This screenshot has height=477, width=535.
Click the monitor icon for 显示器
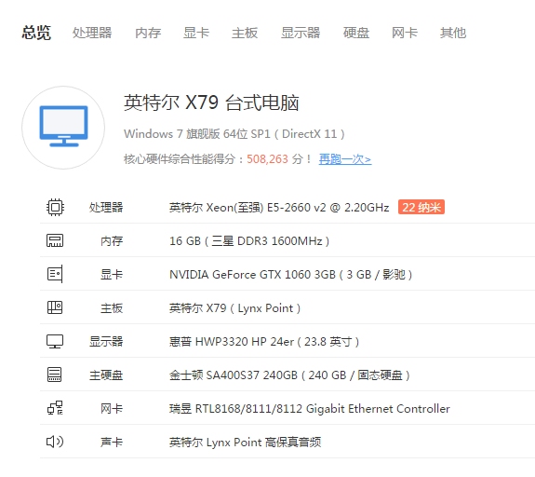point(55,341)
